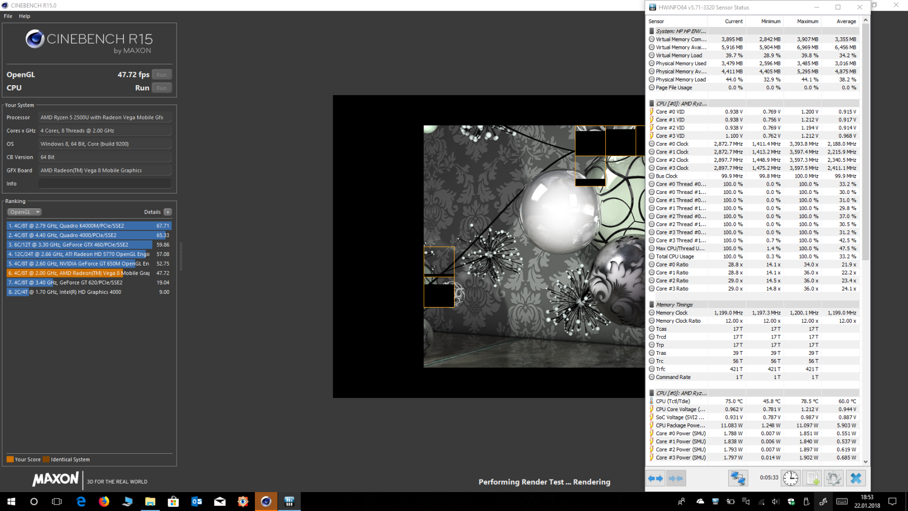Screen dimensions: 908x511
Task: Open Cortana search circle on taskbar
Action: (34, 502)
